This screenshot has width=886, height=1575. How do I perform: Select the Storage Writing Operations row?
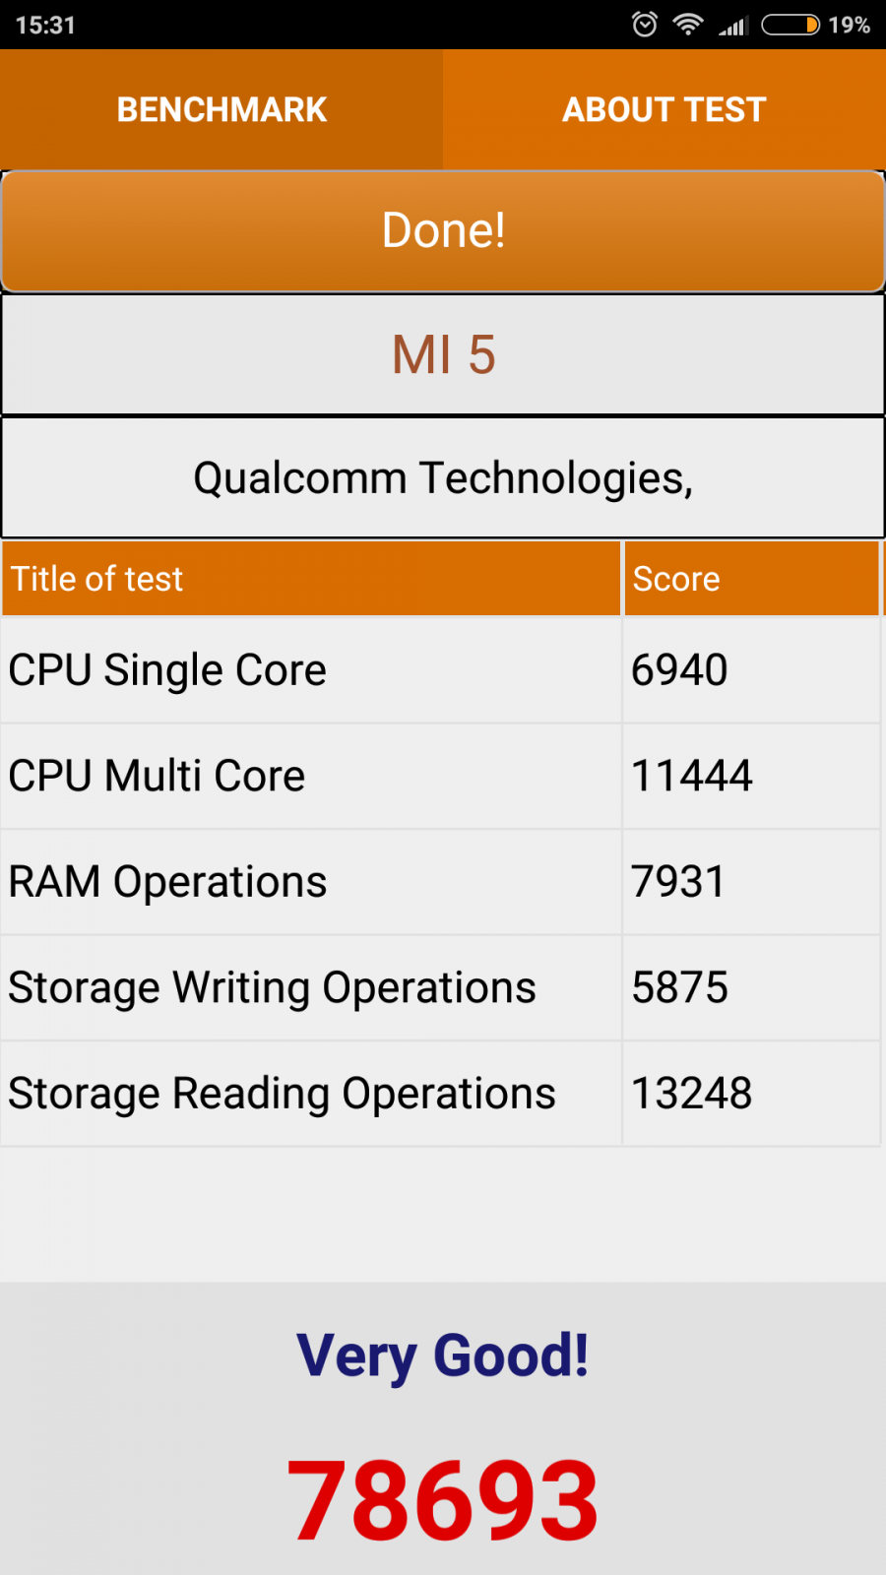(x=440, y=988)
